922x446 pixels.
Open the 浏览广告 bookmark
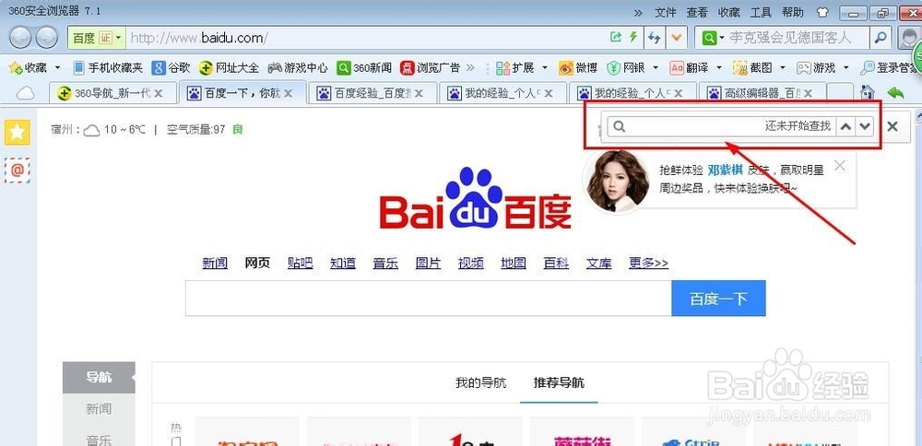pyautogui.click(x=430, y=68)
